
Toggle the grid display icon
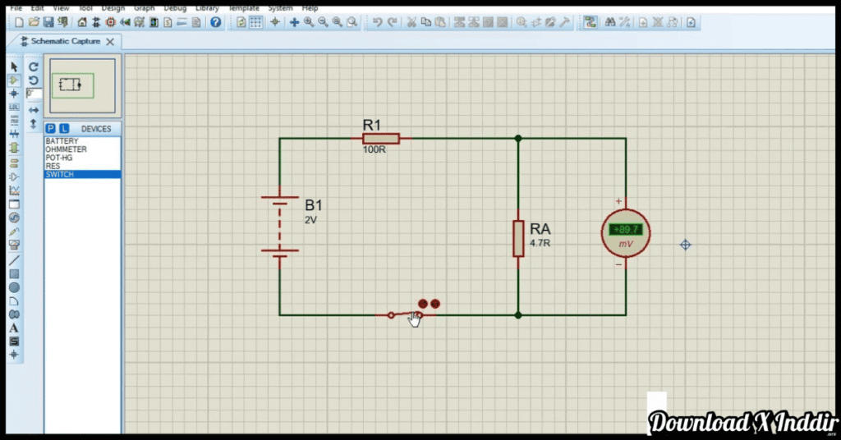pos(256,22)
